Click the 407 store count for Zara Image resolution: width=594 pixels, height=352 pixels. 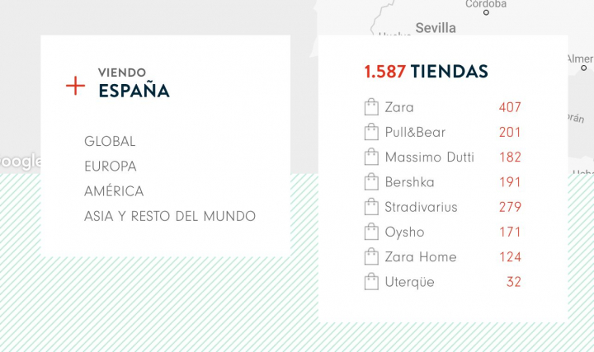pos(510,107)
